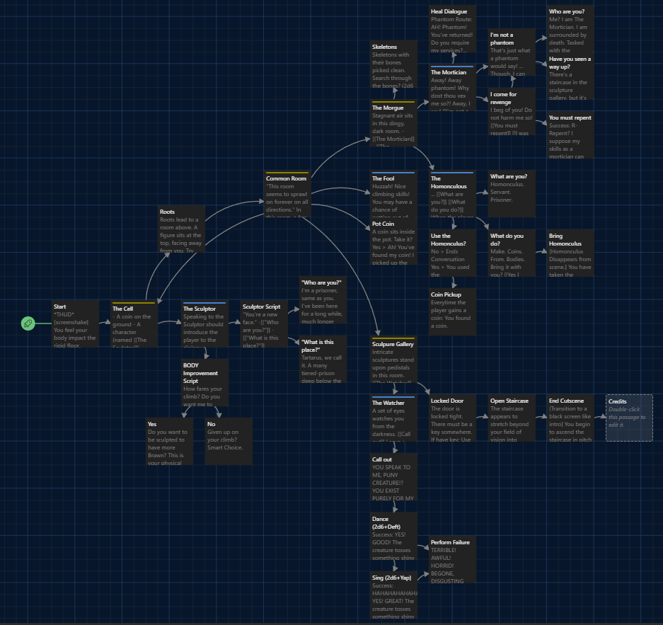Select The Mortician passage
The image size is (663, 625).
[x=452, y=88]
